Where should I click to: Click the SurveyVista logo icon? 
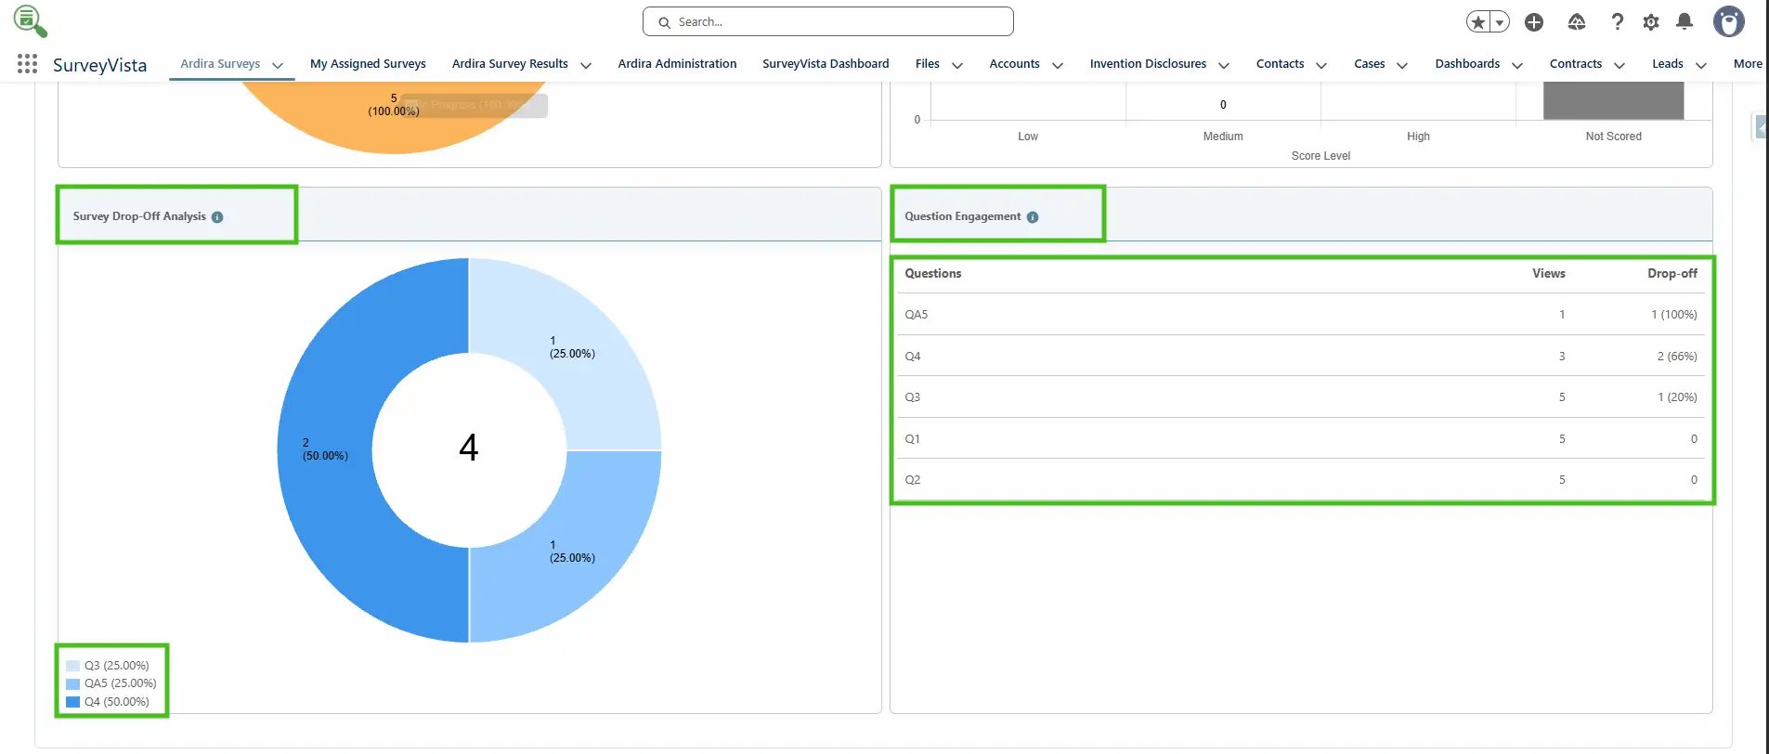pyautogui.click(x=30, y=20)
